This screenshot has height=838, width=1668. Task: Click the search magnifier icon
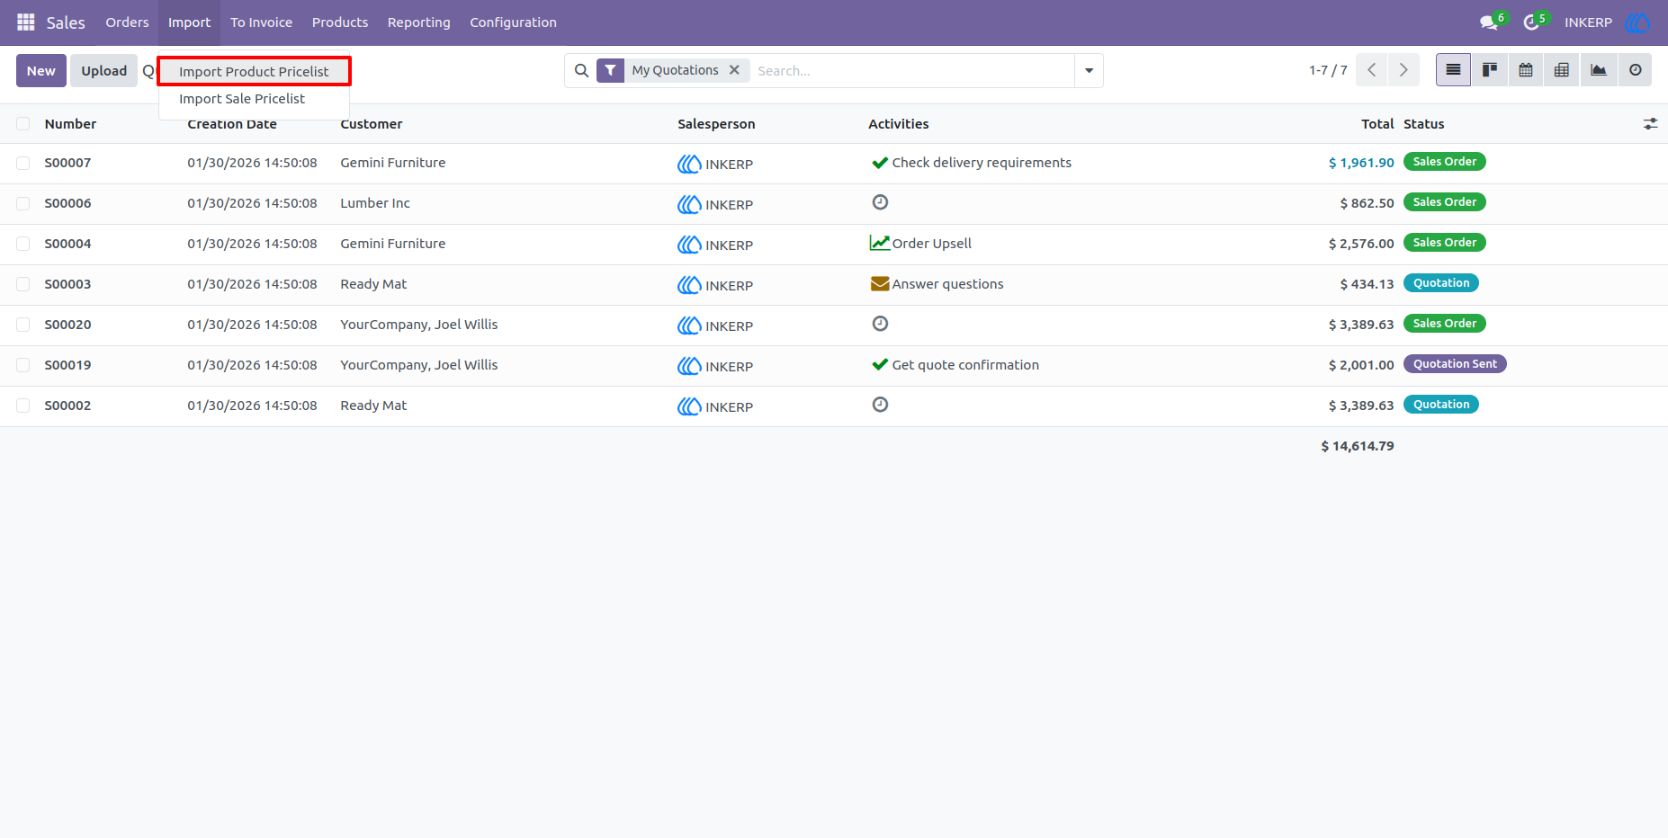581,70
